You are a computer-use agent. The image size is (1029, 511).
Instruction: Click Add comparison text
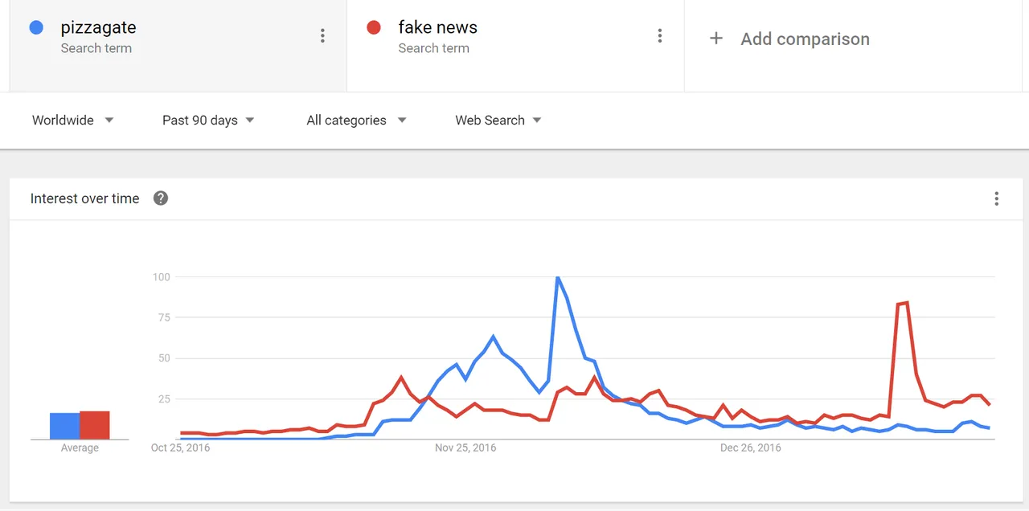(805, 39)
